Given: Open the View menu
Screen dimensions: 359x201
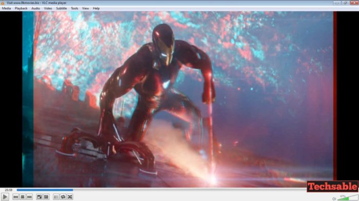Looking at the screenshot, I should tap(86, 9).
